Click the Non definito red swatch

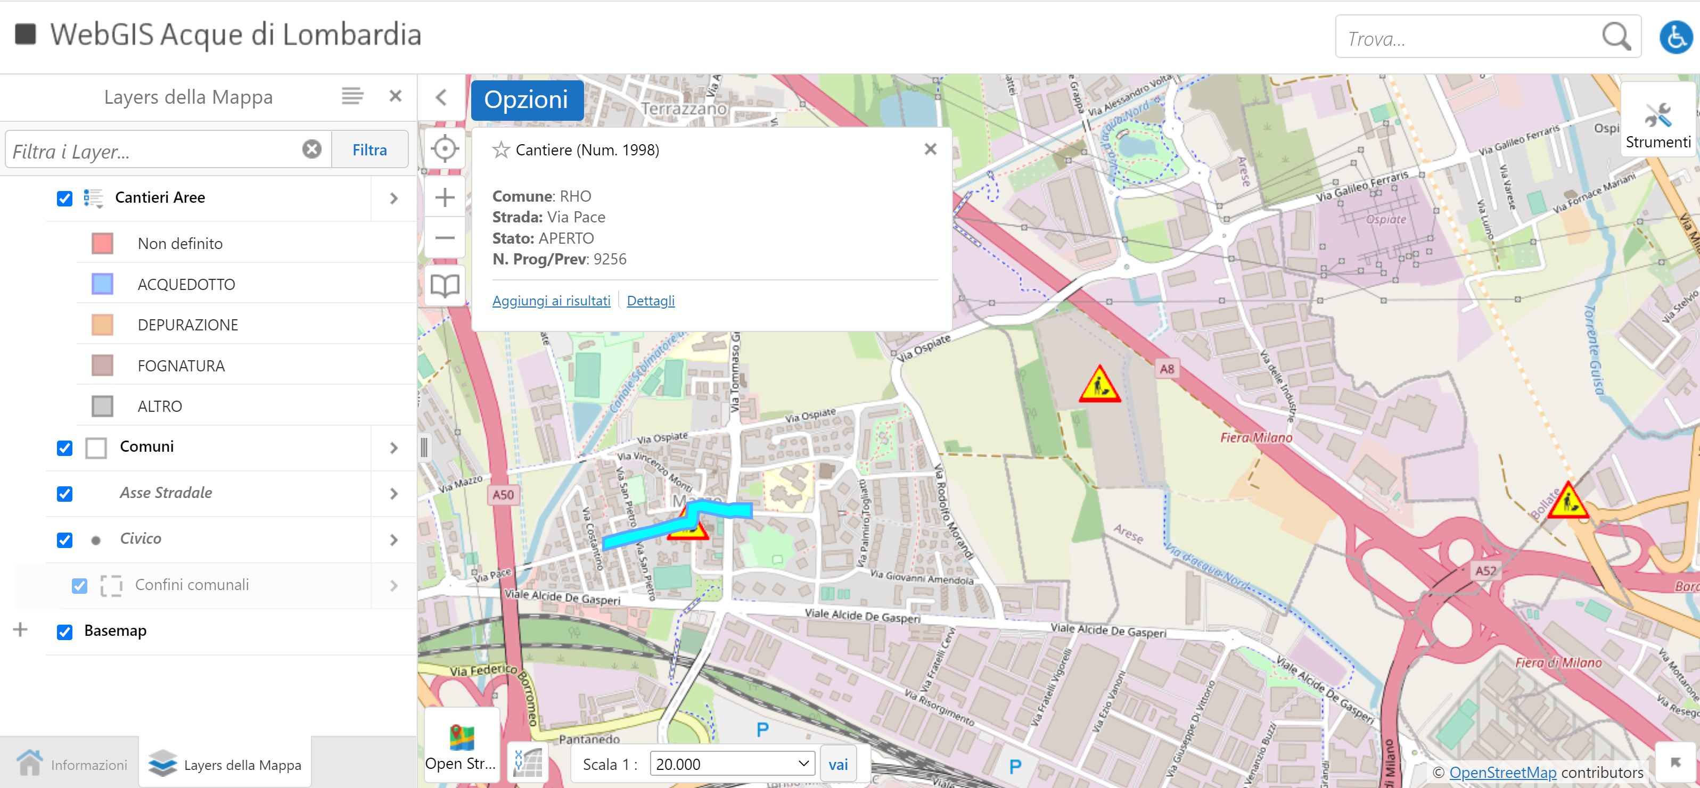point(102,243)
